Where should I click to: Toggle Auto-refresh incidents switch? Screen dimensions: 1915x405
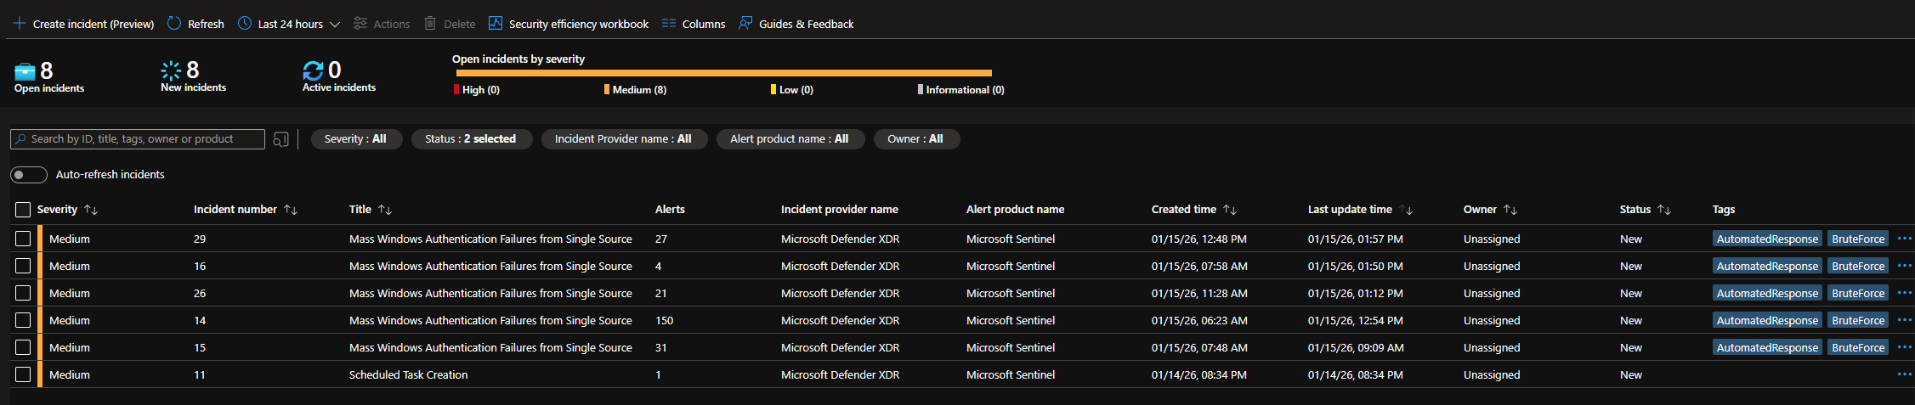coord(29,175)
